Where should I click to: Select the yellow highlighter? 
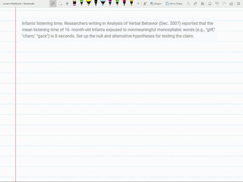89,3
